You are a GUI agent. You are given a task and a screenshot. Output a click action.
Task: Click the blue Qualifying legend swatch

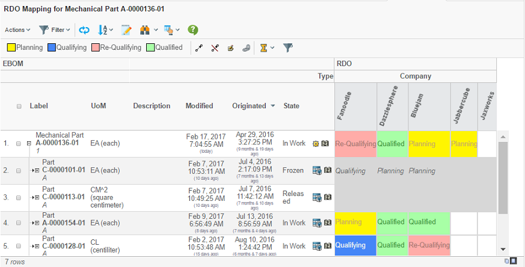[x=52, y=48]
